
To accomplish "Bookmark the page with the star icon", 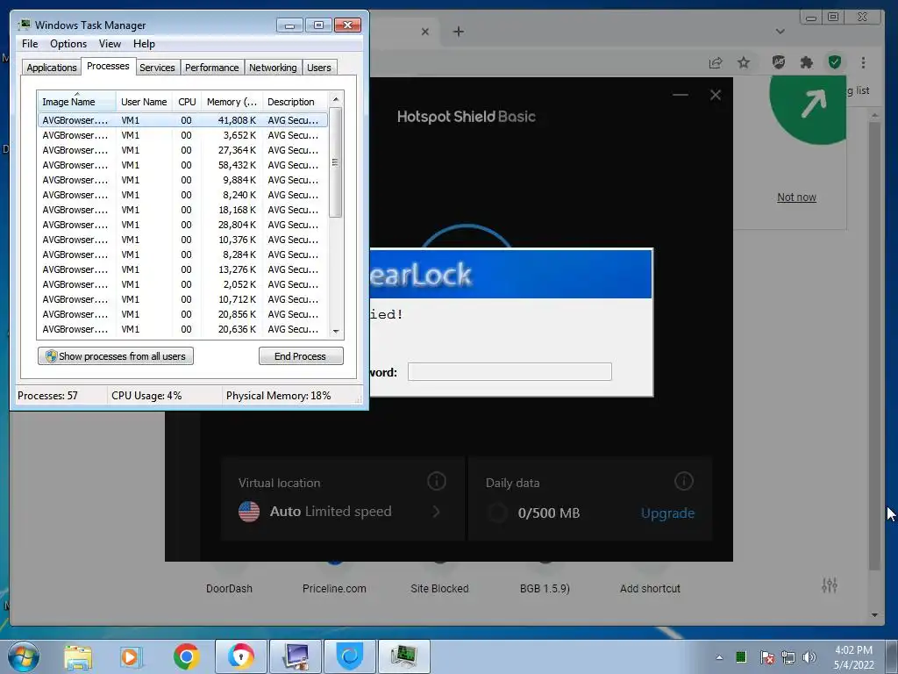I will [x=744, y=62].
